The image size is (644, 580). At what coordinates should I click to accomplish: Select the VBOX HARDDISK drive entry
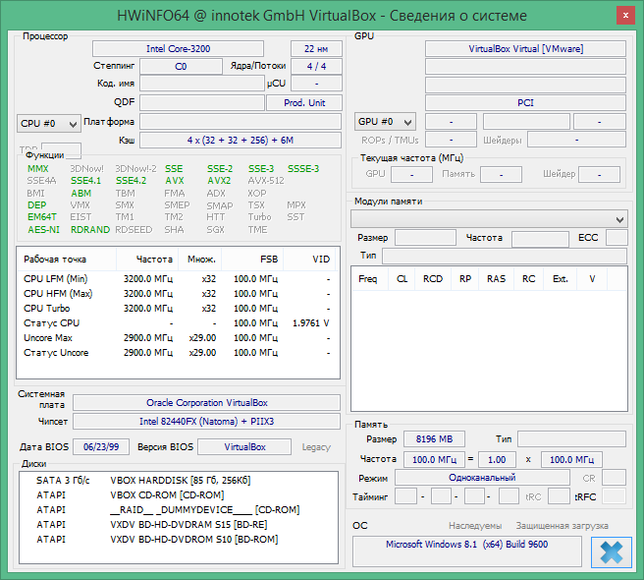coord(180,481)
